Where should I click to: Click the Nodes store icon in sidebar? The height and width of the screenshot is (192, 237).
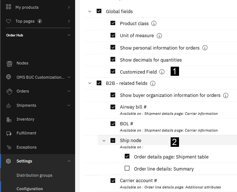9,63
